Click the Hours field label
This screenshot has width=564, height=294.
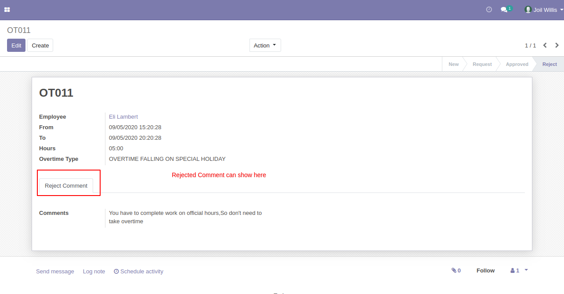coord(47,149)
